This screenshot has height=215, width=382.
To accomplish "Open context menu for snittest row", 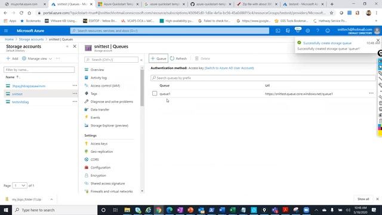I will 75,94.
